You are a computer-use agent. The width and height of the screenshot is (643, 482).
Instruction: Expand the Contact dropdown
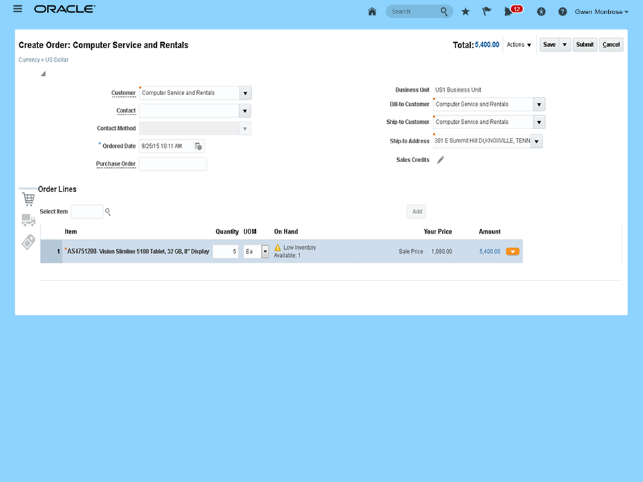click(x=245, y=110)
